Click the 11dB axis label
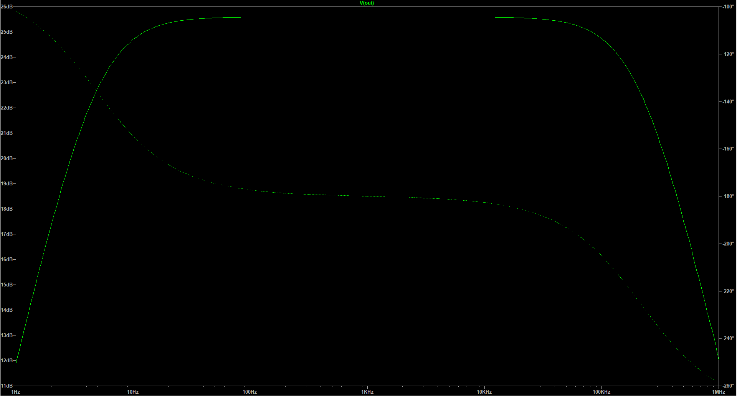The height and width of the screenshot is (396, 737). (x=7, y=386)
